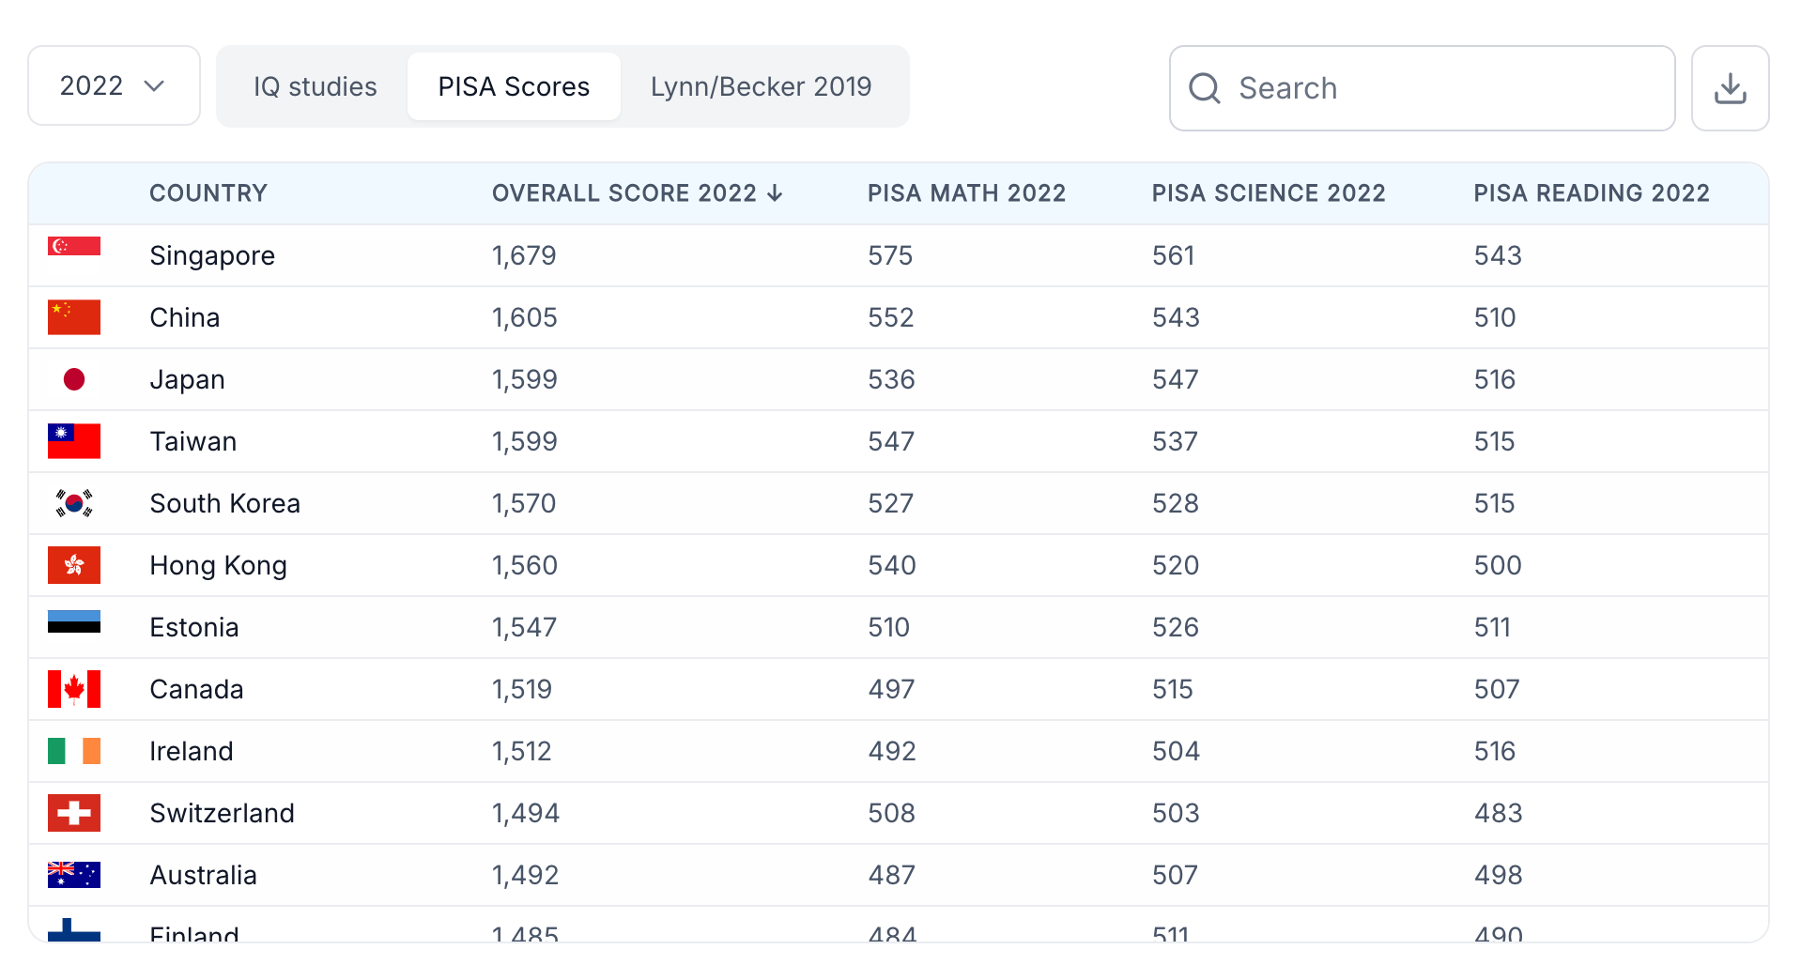The width and height of the screenshot is (1801, 965).
Task: Click the Australia flag icon
Action: [x=74, y=875]
